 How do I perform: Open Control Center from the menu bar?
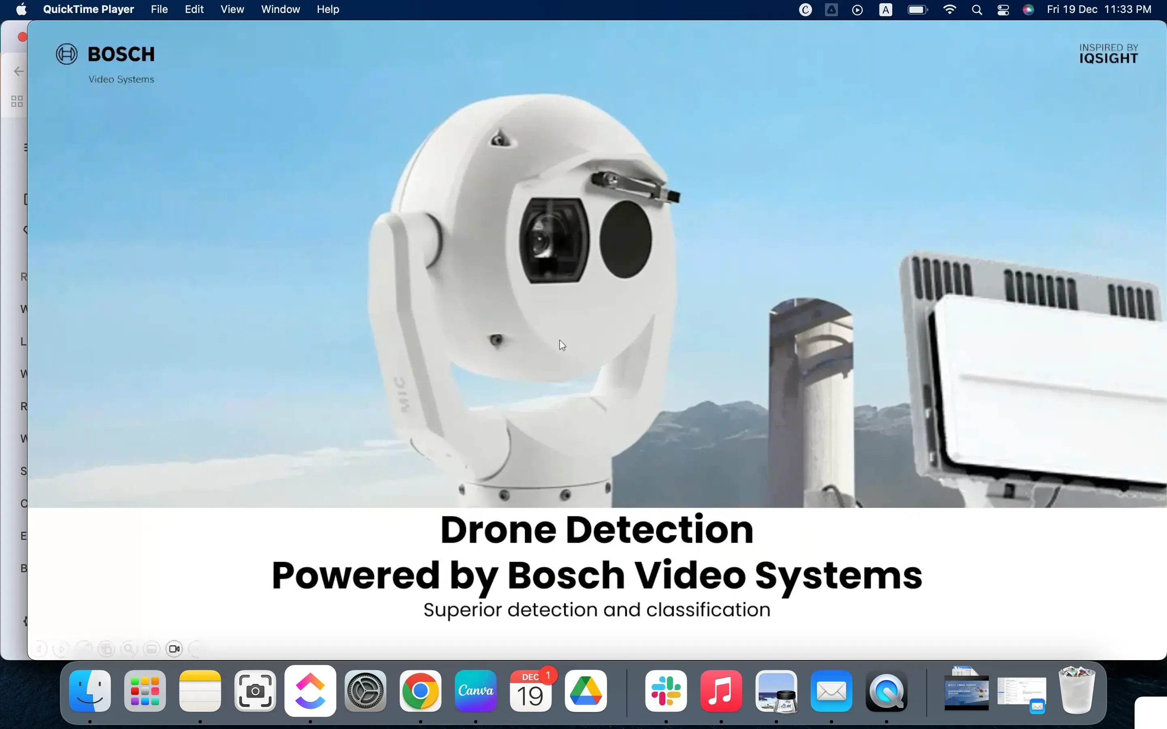coord(1003,10)
